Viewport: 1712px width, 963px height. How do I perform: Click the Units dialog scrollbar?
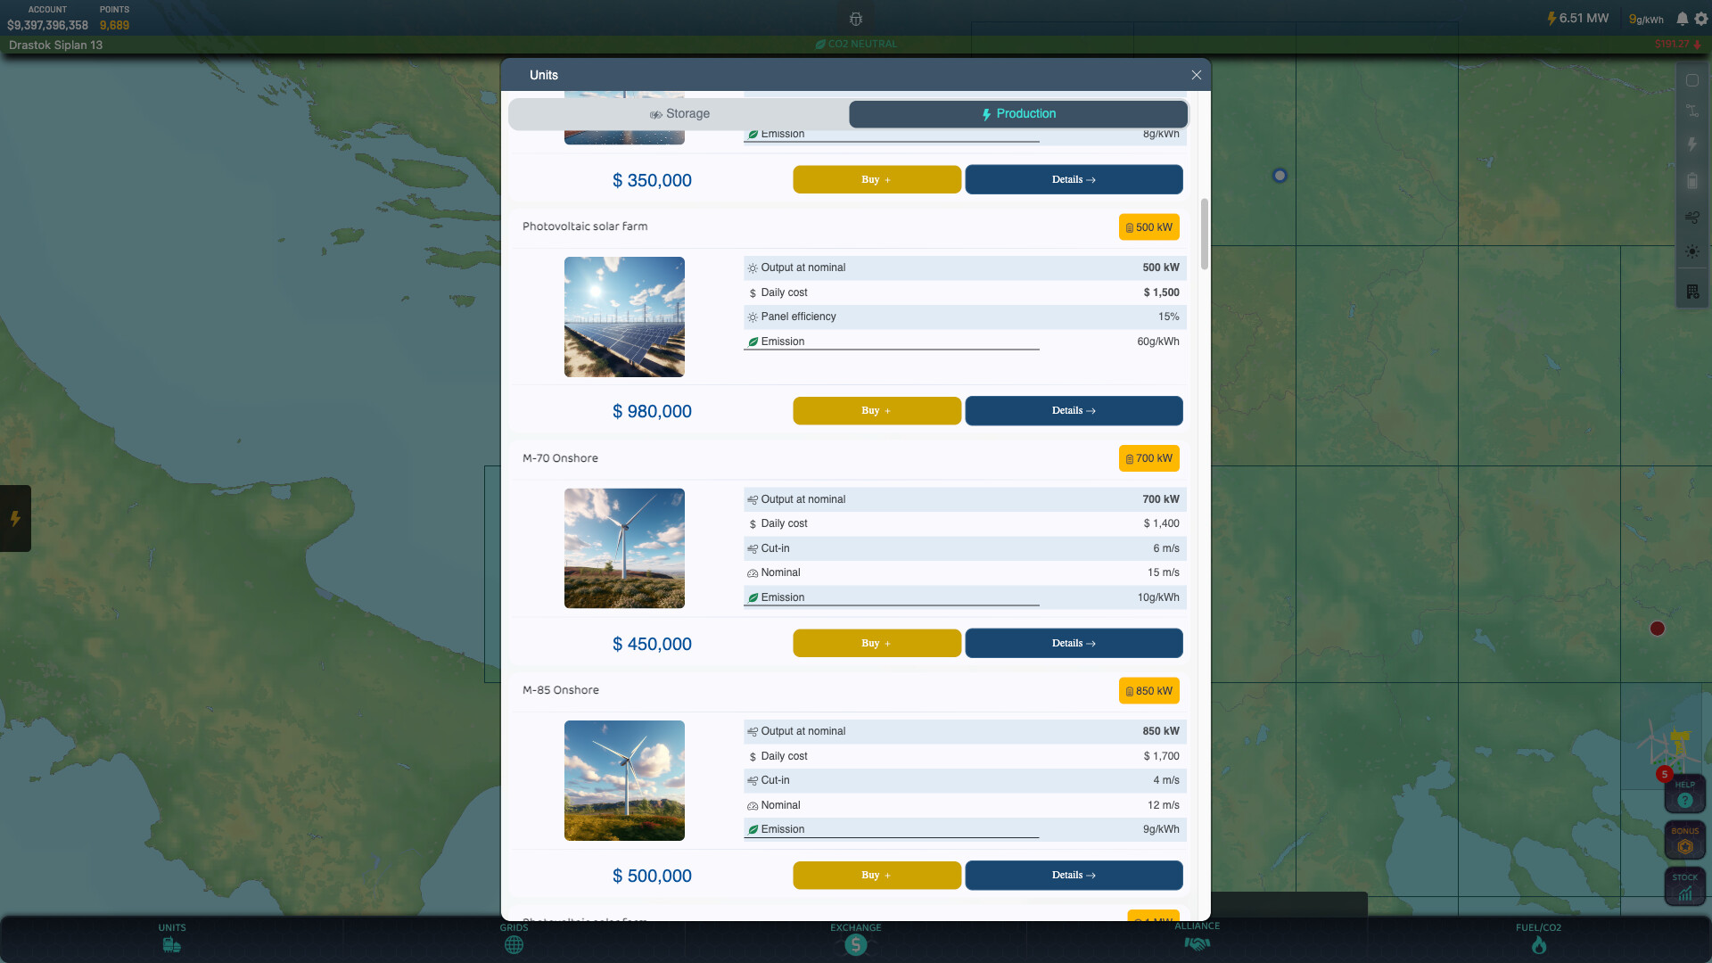(x=1205, y=234)
